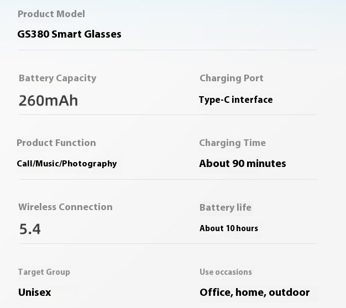
Task: Click the Charging Time heading
Action: 233,143
